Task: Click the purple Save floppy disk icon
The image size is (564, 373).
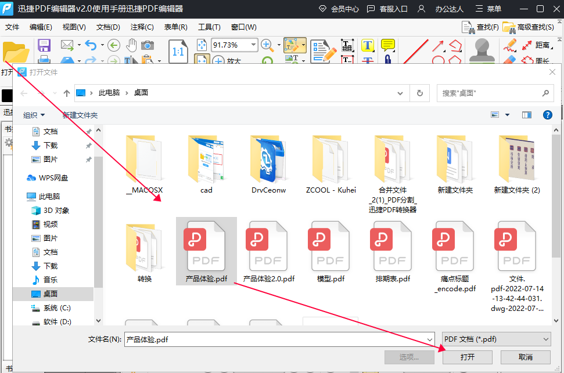Action: click(44, 45)
